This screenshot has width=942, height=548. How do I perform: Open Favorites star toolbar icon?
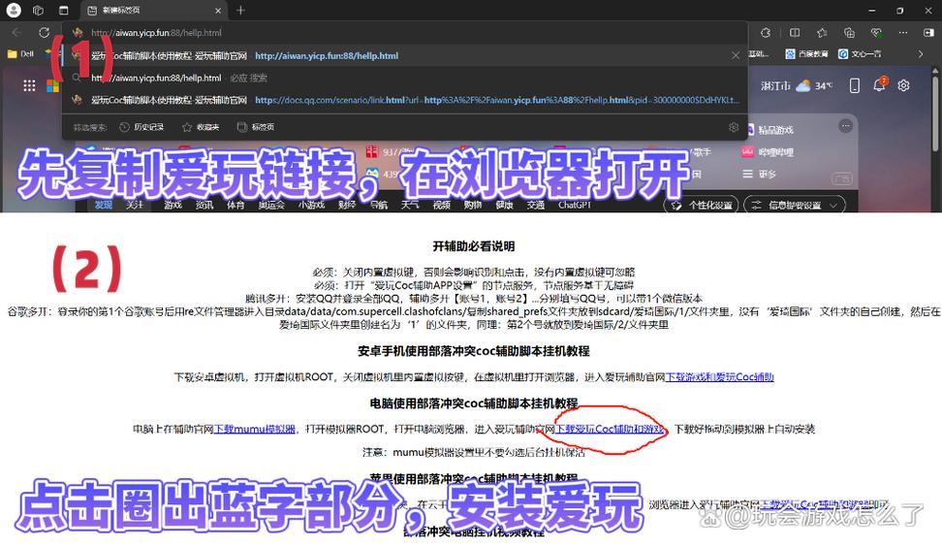(x=822, y=32)
